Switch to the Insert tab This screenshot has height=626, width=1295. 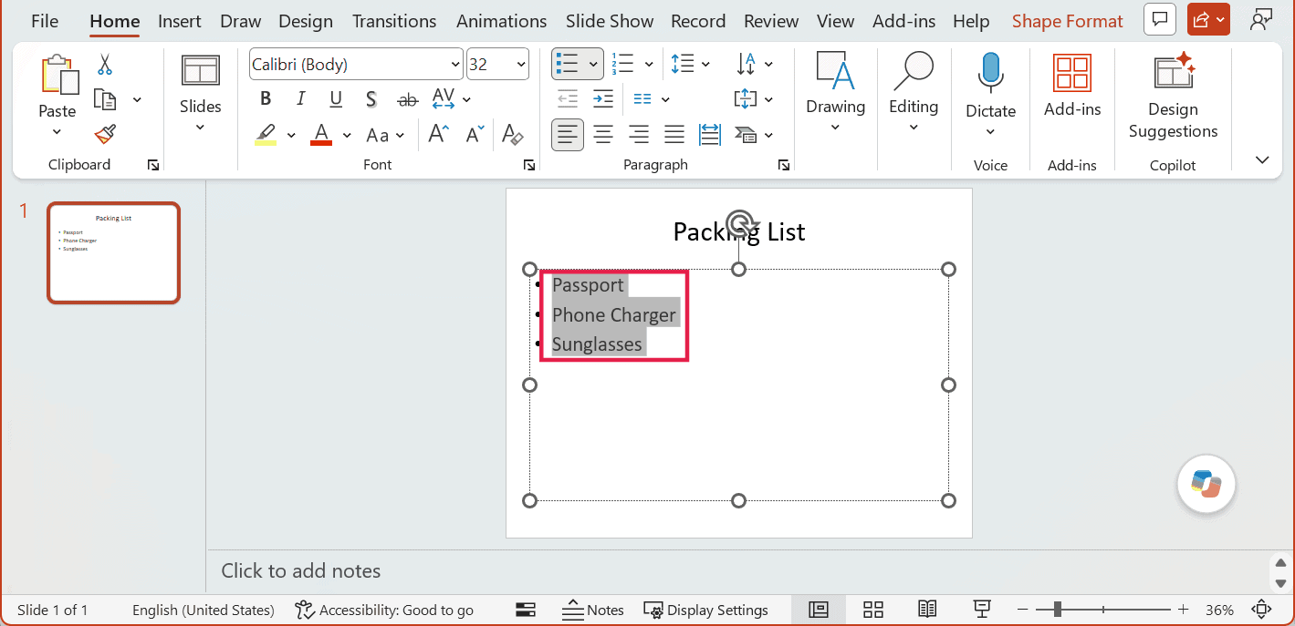pyautogui.click(x=180, y=21)
